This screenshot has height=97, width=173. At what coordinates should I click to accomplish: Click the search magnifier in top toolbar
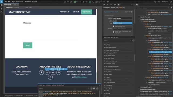click(159, 2)
